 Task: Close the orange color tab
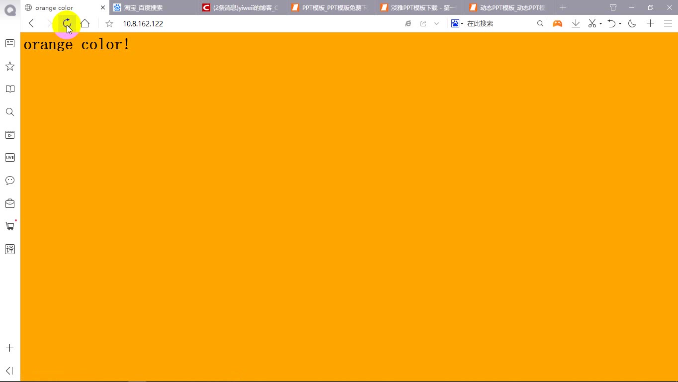[x=103, y=7]
